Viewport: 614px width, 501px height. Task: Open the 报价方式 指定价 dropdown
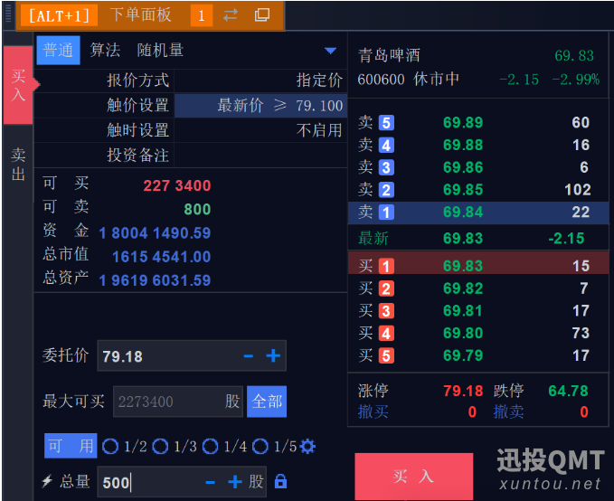click(x=260, y=80)
